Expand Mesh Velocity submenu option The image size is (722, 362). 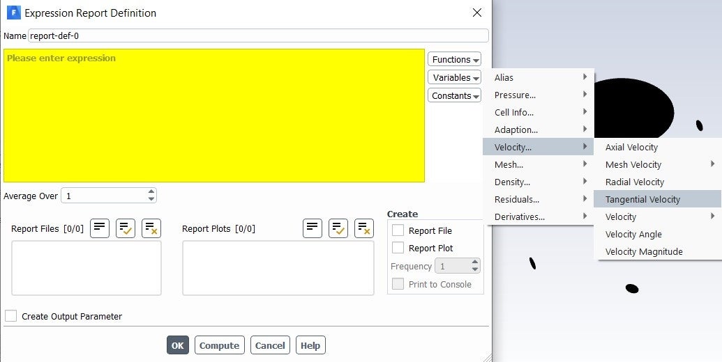click(x=658, y=164)
